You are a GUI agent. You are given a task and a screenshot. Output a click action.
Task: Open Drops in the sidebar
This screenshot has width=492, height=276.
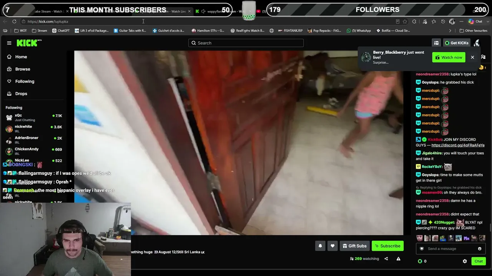pos(21,94)
